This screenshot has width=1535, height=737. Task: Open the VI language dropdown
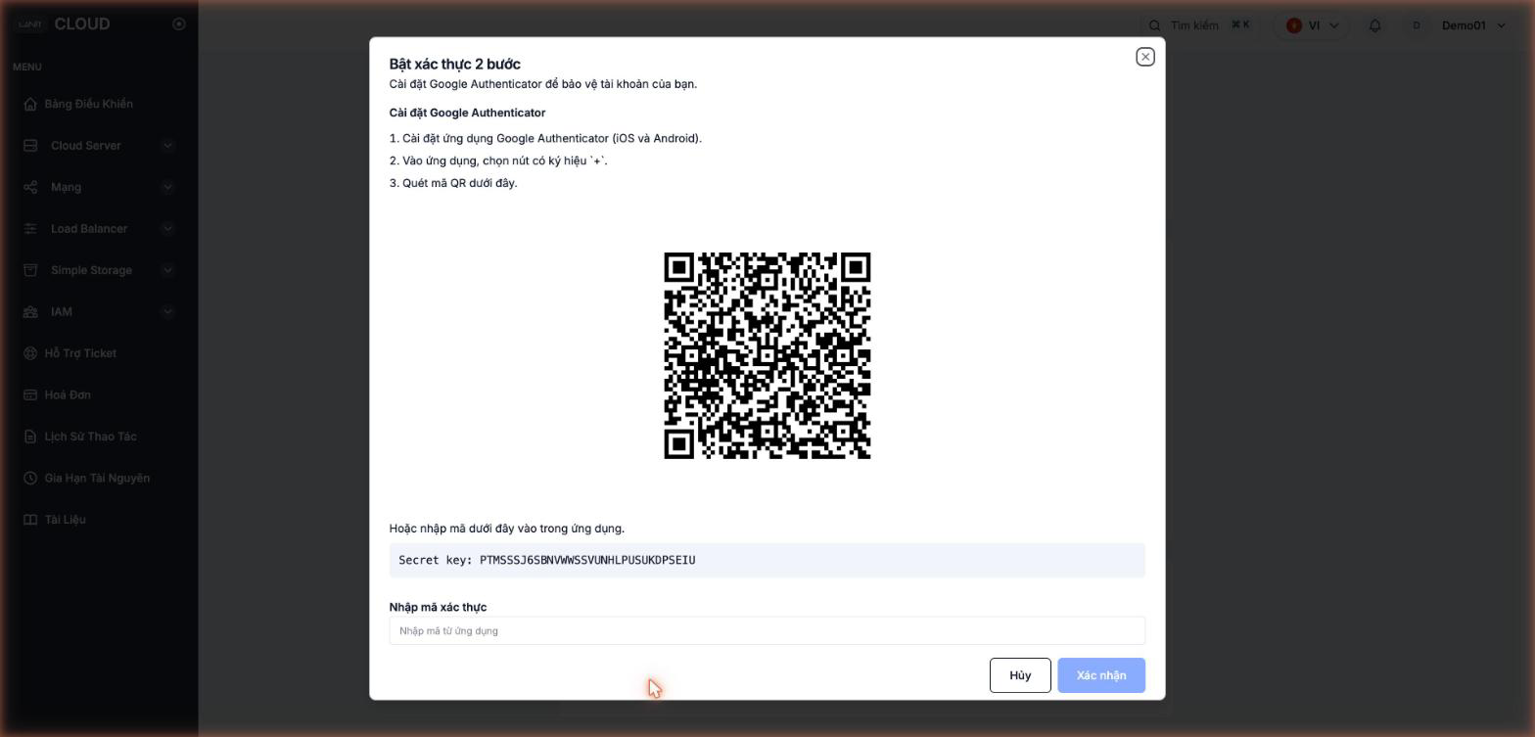1313,25
